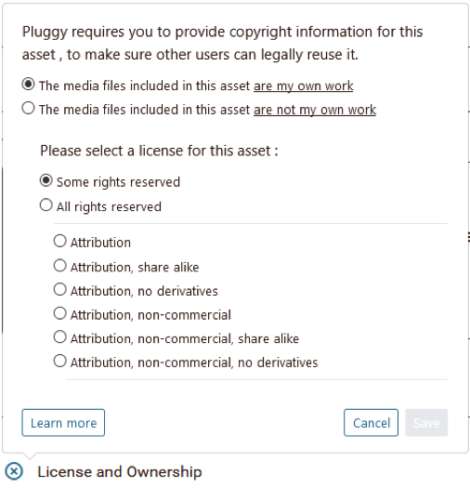Click the underlined 'are my own work' text
470x488 pixels.
304,86
